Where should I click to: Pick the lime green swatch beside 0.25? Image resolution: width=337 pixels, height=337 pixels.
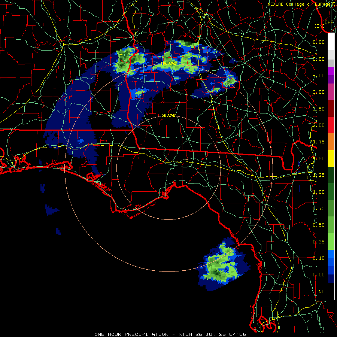[331, 242]
